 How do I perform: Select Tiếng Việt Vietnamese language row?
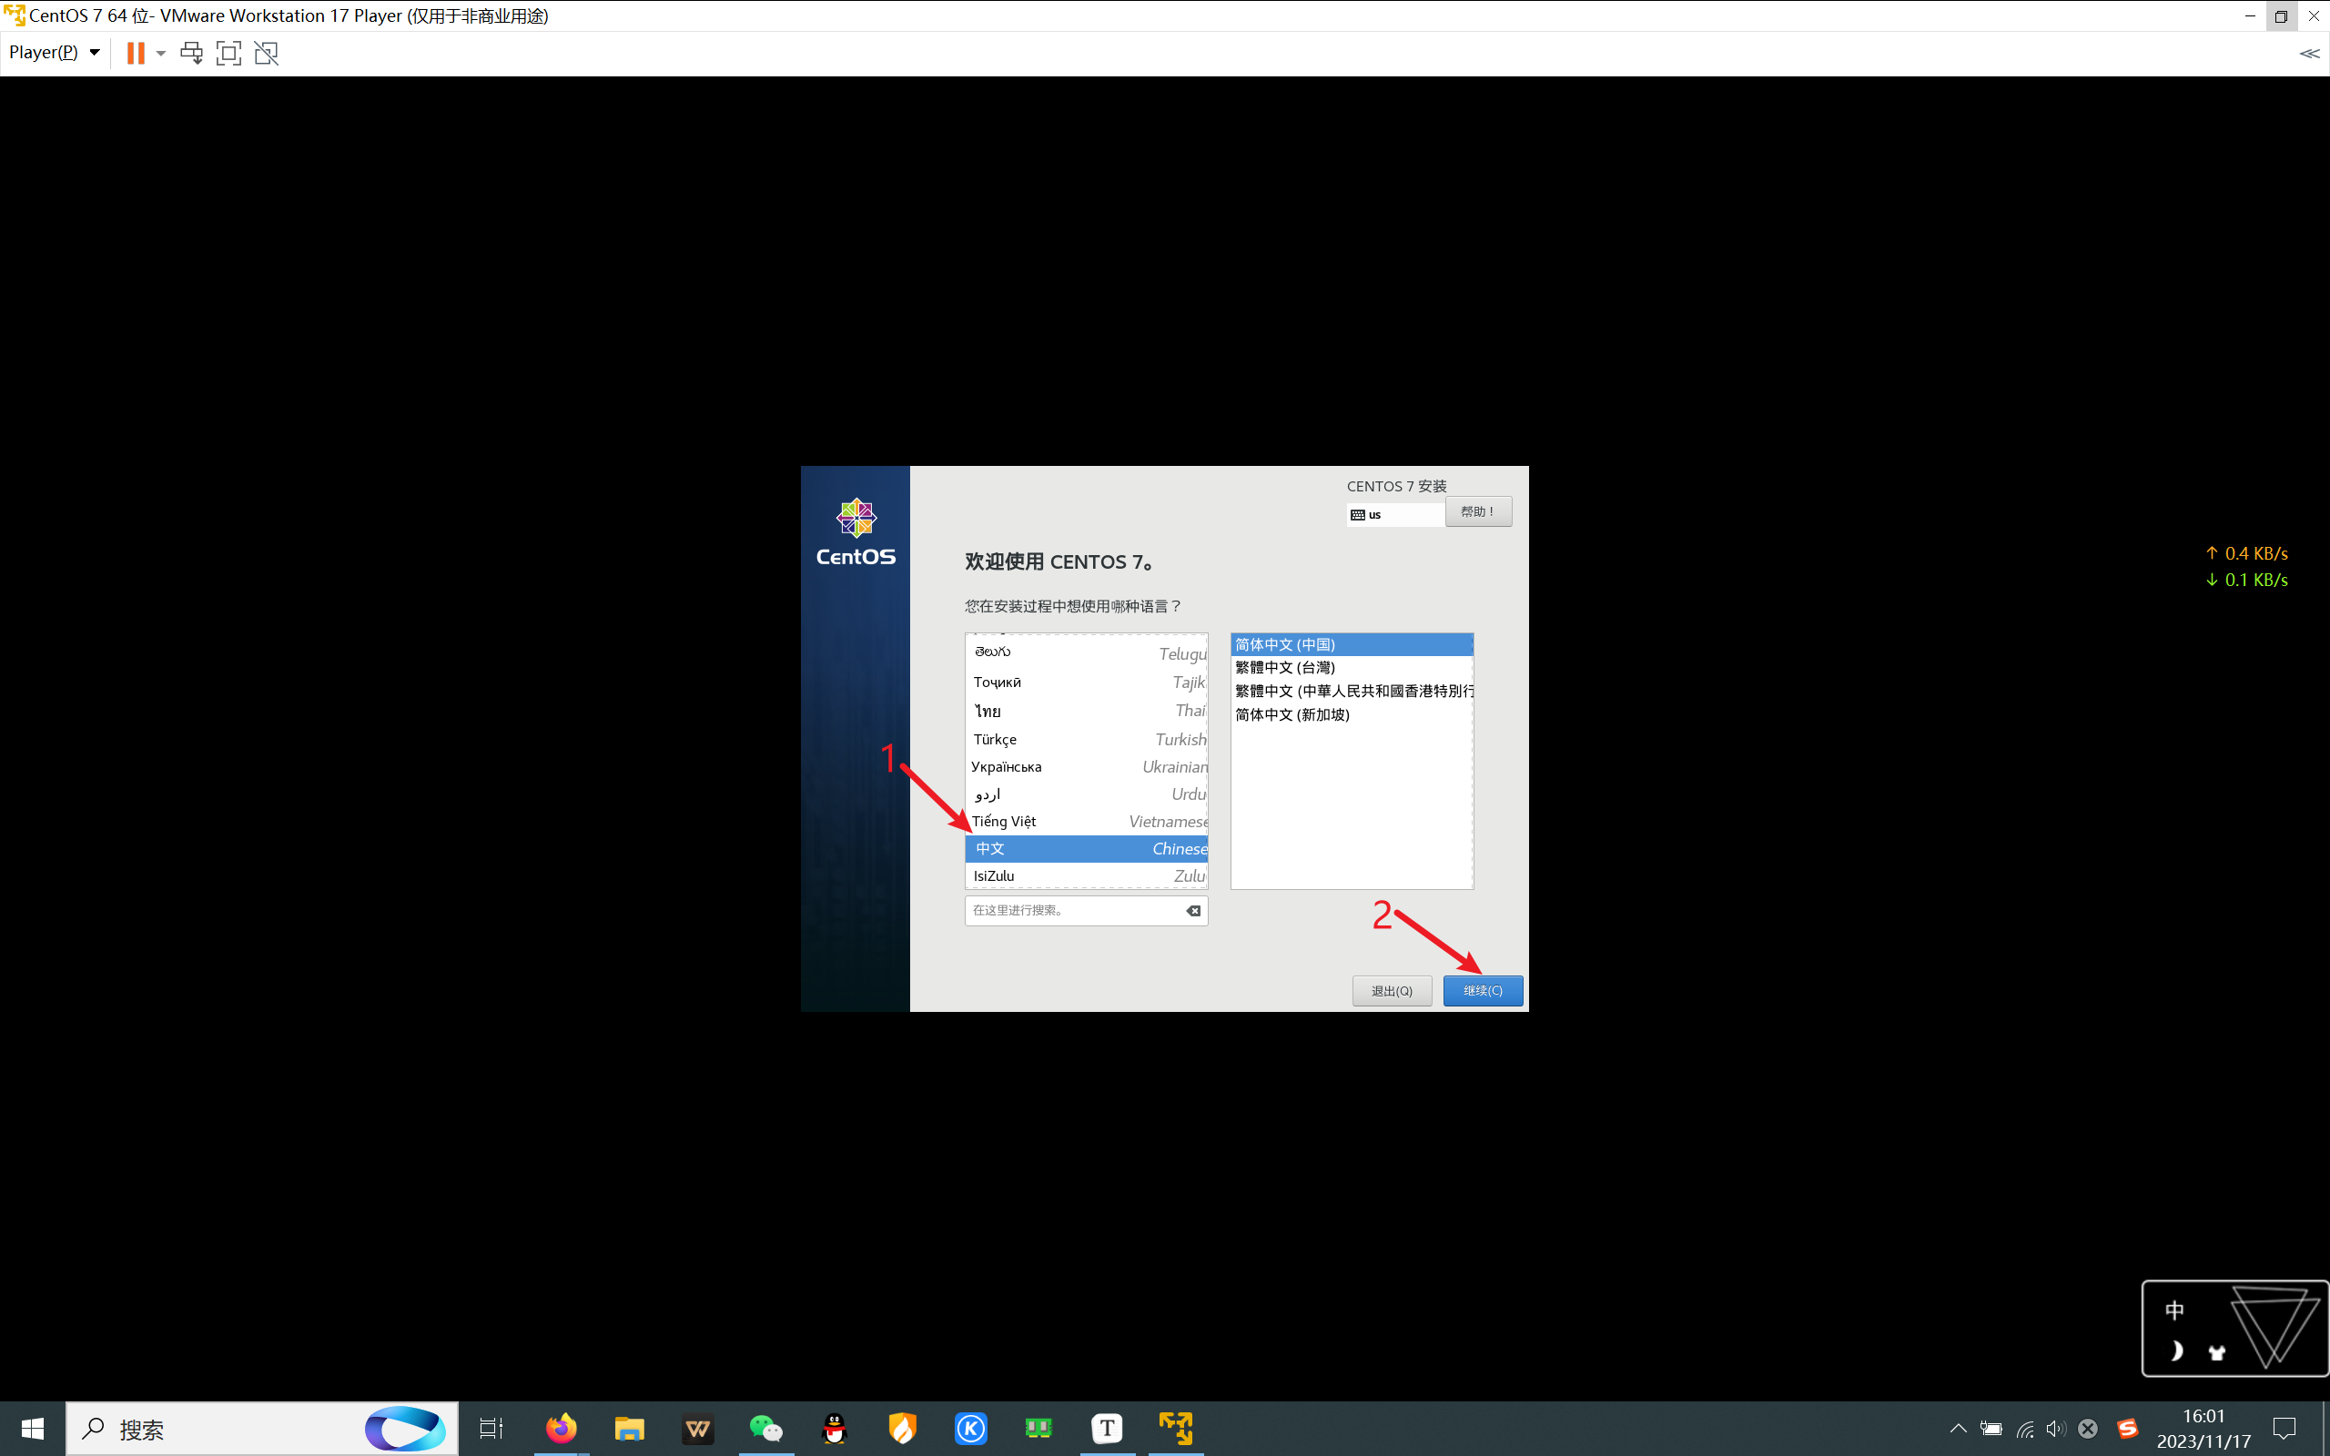[1086, 822]
